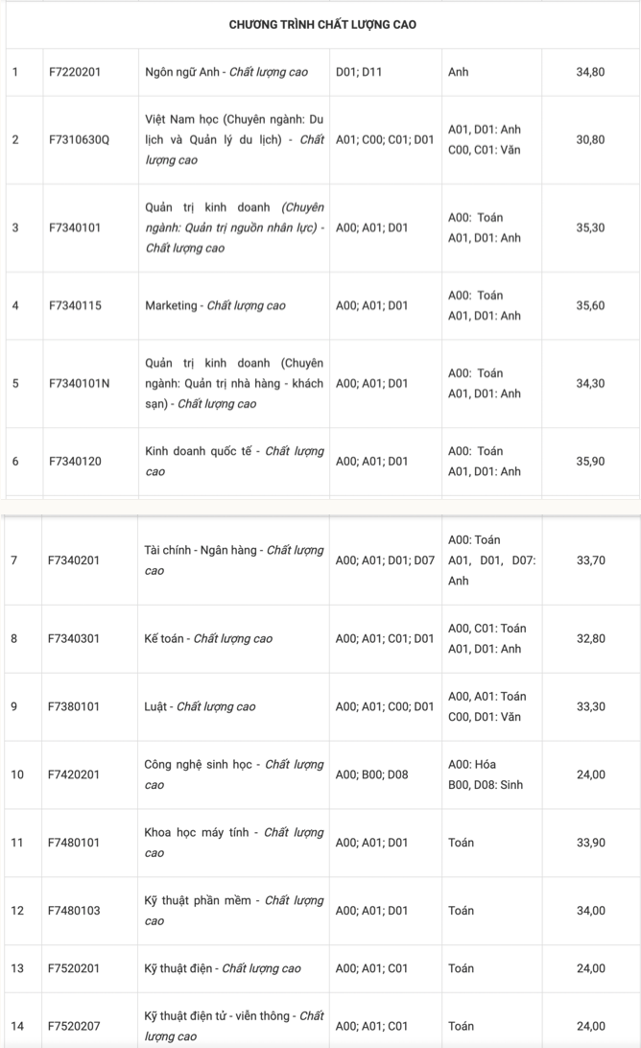
Task: Select the score 35,90
Action: click(590, 461)
